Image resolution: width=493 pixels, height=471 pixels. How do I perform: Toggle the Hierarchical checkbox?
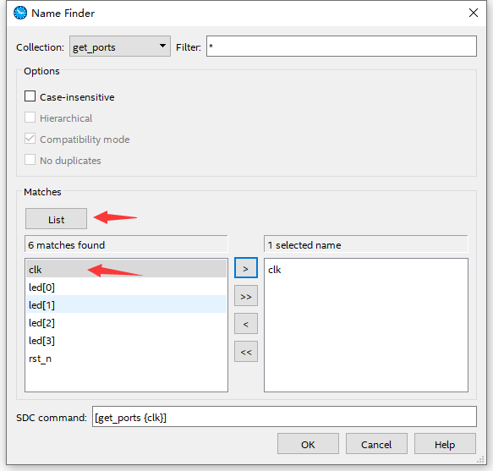point(30,118)
